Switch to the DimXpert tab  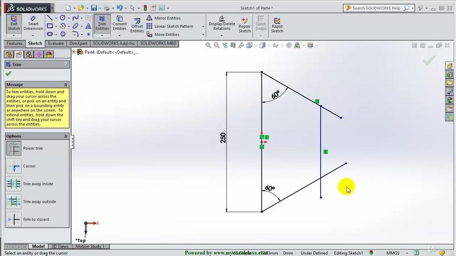pyautogui.click(x=78, y=44)
